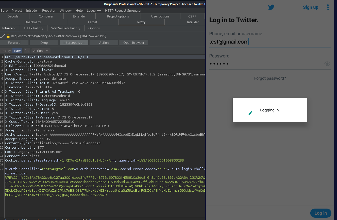337x220 pixels.
Task: Switch to the Extender tab
Action: (x=79, y=16)
